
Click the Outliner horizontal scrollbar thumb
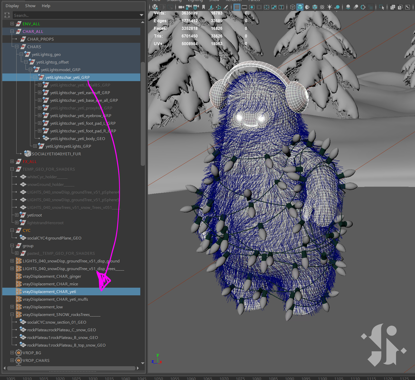click(71, 368)
